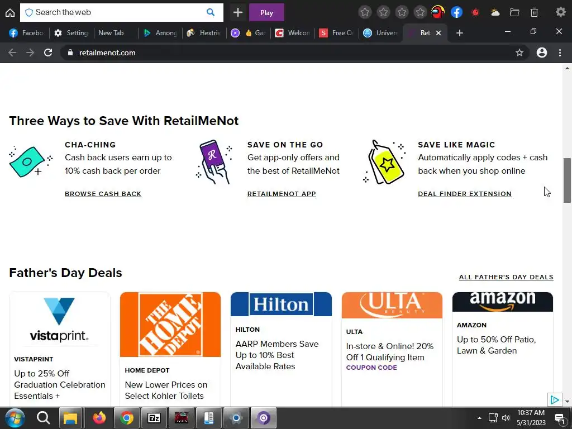Switch to the Among tab

click(160, 33)
